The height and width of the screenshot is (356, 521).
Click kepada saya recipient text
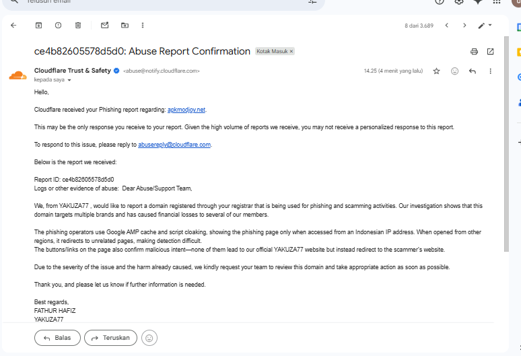click(49, 79)
